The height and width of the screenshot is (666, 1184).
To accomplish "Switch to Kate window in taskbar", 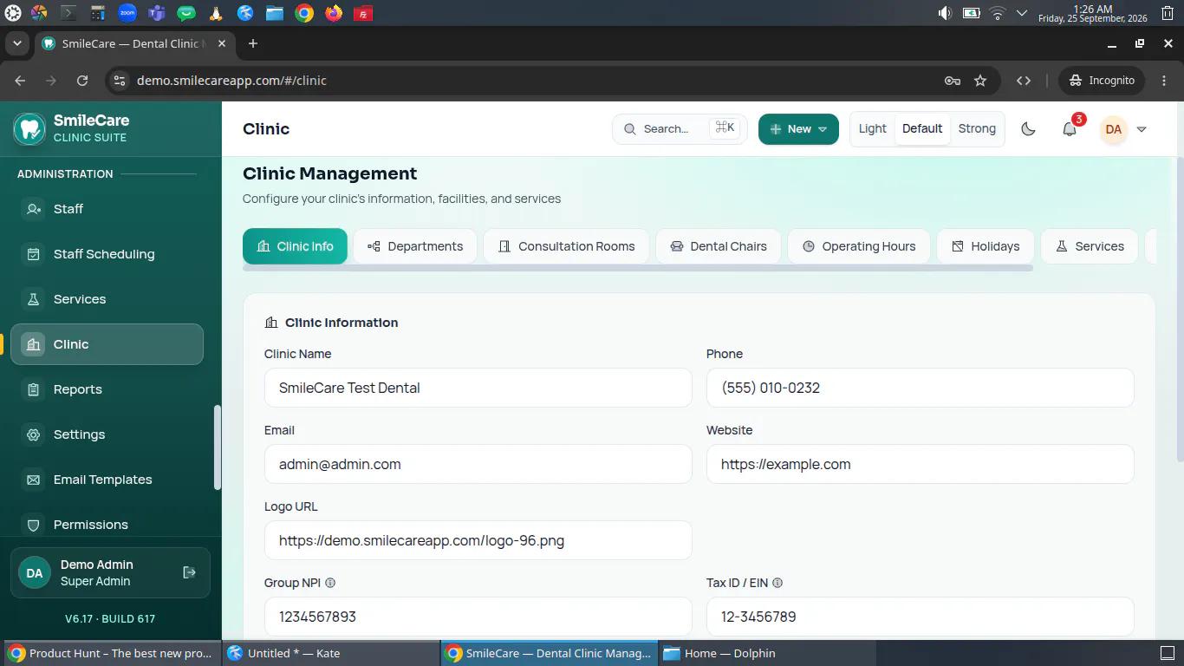I will pyautogui.click(x=330, y=653).
